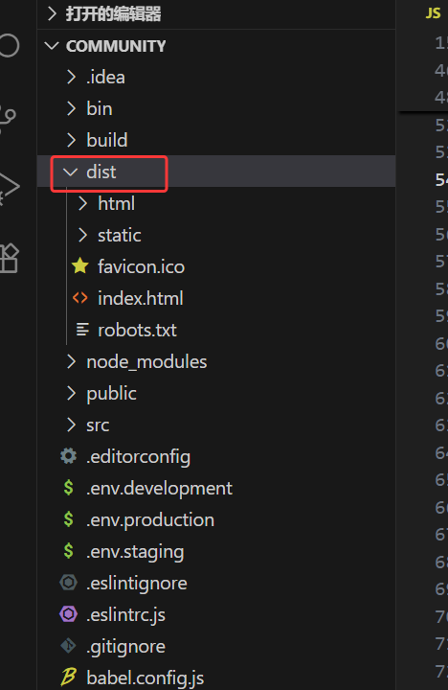Click the .env.staging dollar icon

tap(69, 551)
